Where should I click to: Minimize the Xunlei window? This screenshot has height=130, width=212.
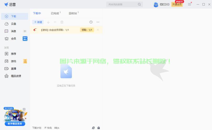[x=198, y=4]
